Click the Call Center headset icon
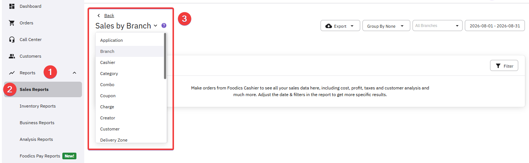The image size is (529, 163). 11,40
